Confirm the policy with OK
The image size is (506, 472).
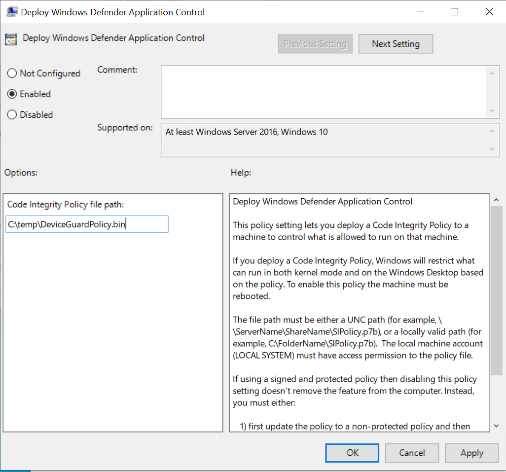[353, 453]
